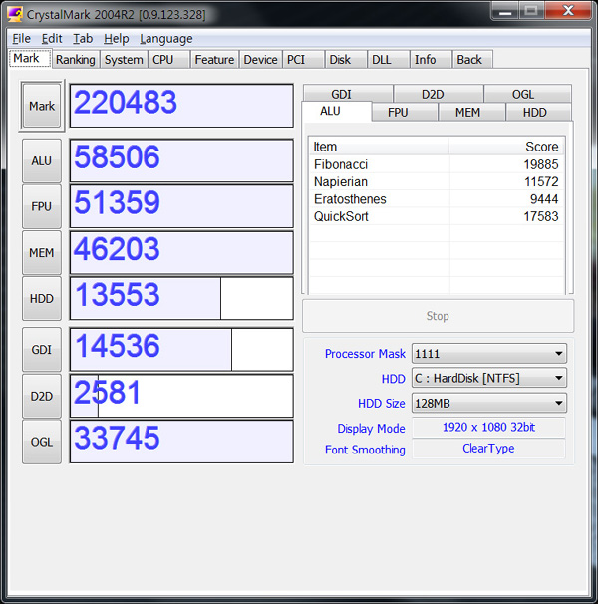Open the File menu
The height and width of the screenshot is (604, 598).
pos(21,39)
